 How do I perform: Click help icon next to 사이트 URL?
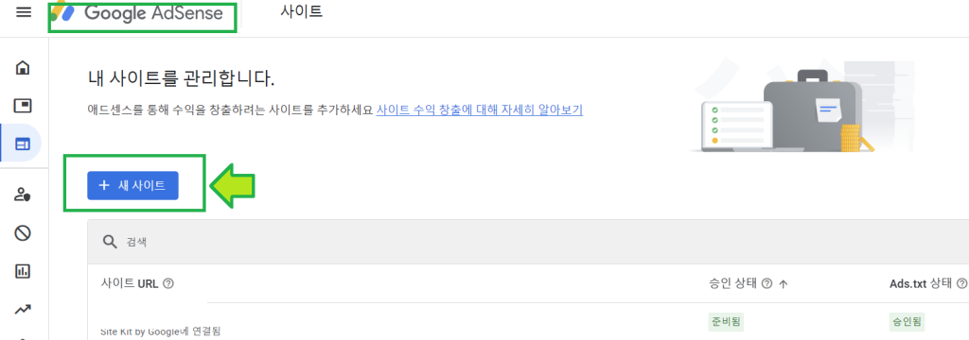point(168,284)
